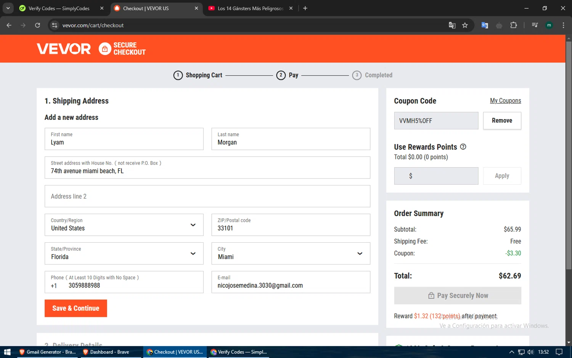Click the browser back arrow
Screen dimensions: 572x358
point(9,25)
